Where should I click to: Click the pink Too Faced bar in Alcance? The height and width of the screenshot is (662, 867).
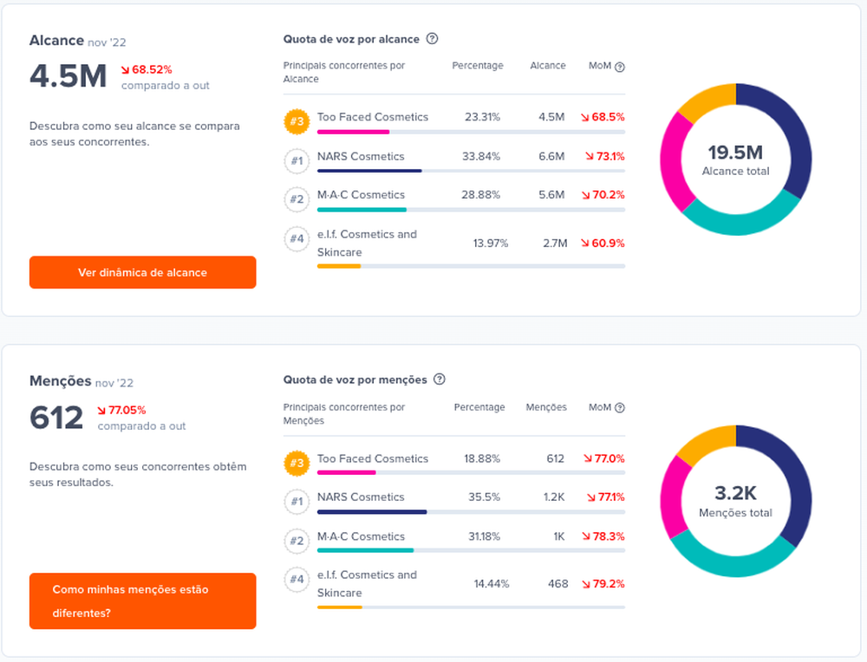coord(354,132)
